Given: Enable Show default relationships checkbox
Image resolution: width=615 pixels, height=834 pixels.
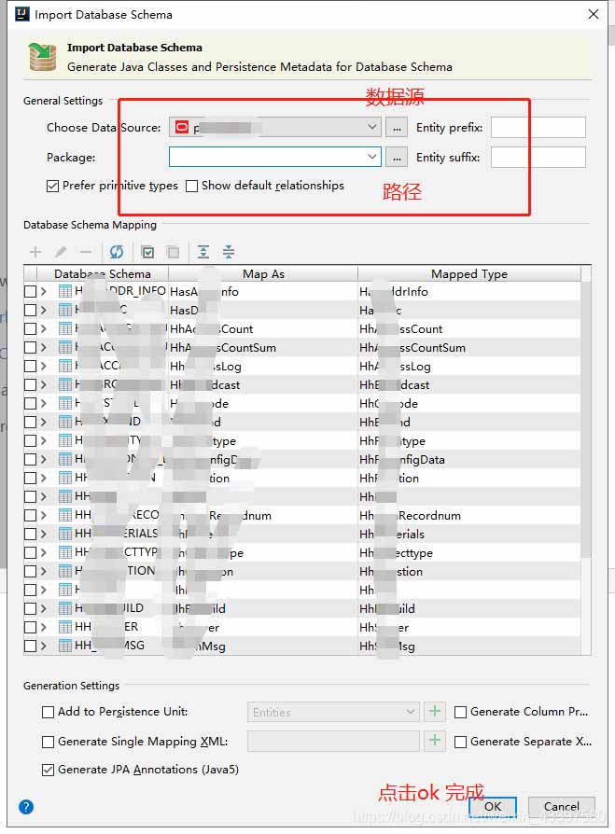Looking at the screenshot, I should tap(191, 187).
